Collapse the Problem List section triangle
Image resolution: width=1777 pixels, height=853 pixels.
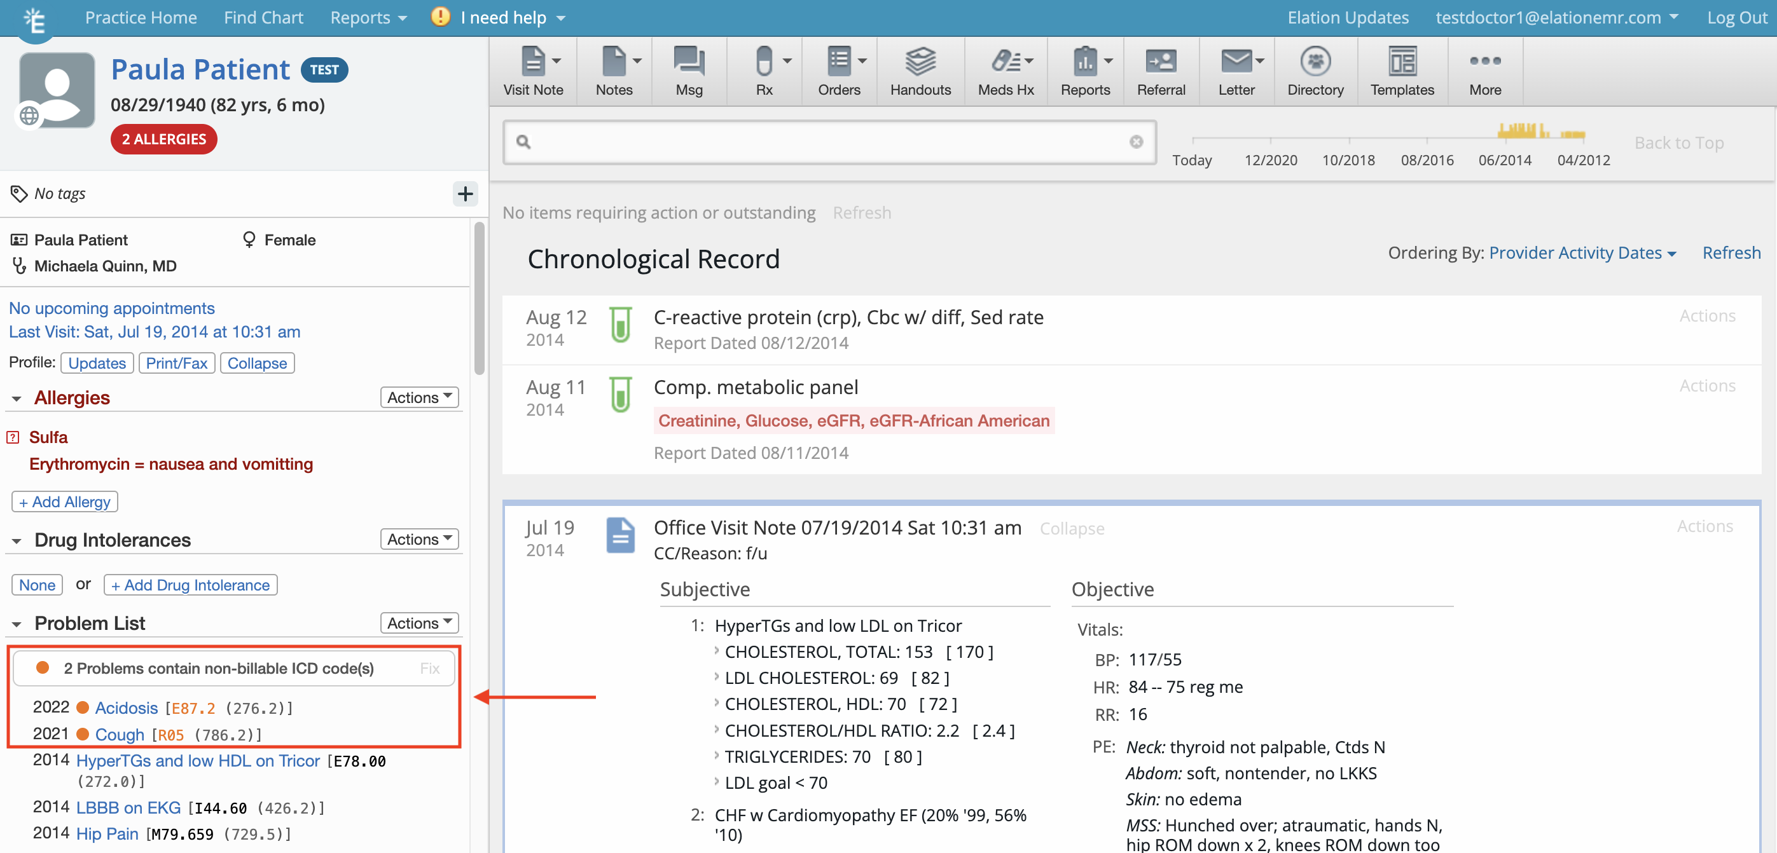[x=17, y=624]
